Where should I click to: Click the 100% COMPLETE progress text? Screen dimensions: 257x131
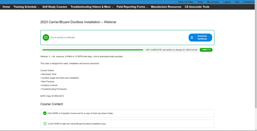point(153,50)
